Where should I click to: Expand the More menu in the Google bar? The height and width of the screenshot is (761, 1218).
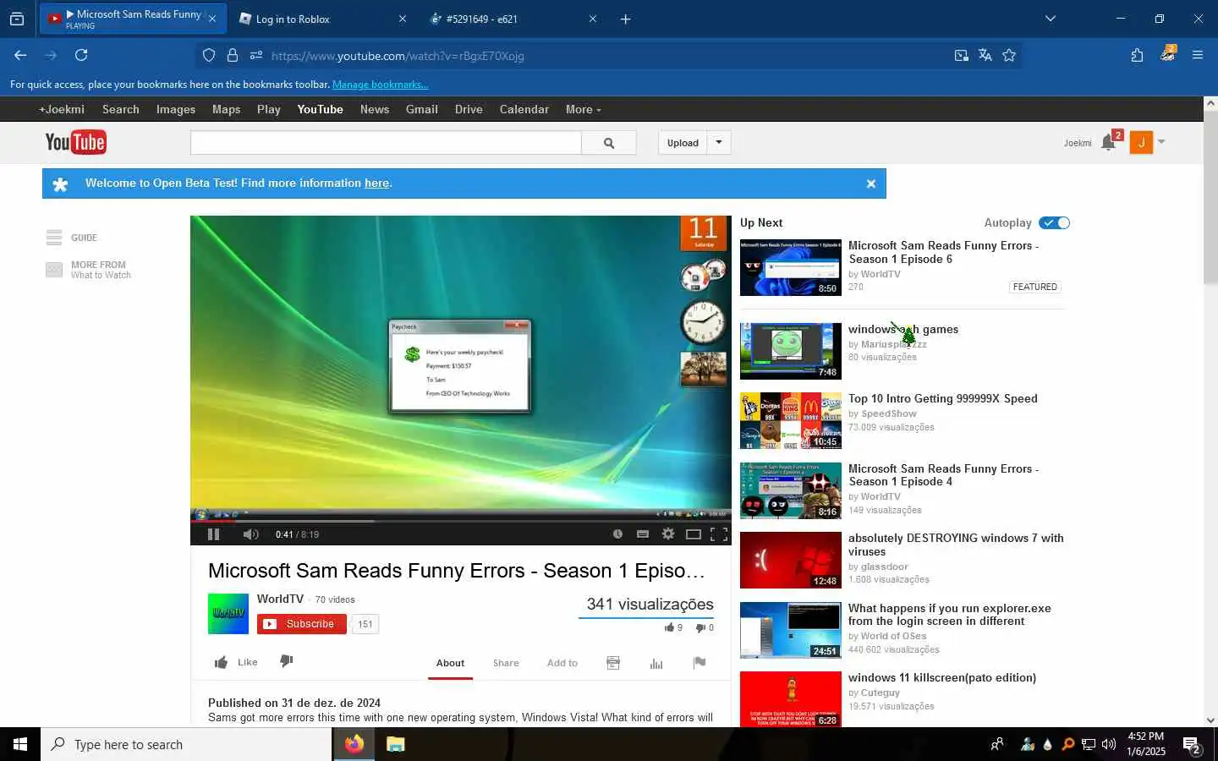[584, 109]
